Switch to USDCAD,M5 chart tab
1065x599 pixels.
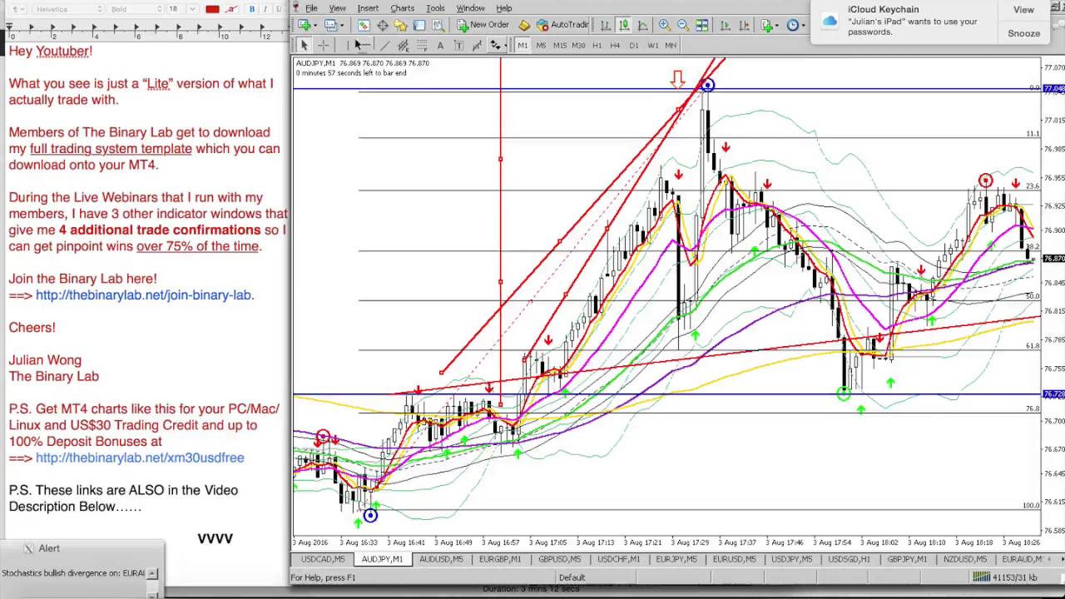point(323,559)
